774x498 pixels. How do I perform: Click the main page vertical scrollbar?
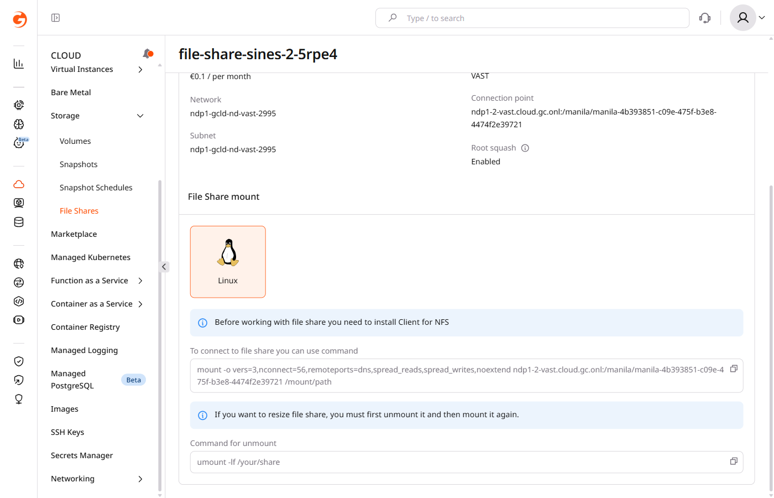[x=771, y=338]
